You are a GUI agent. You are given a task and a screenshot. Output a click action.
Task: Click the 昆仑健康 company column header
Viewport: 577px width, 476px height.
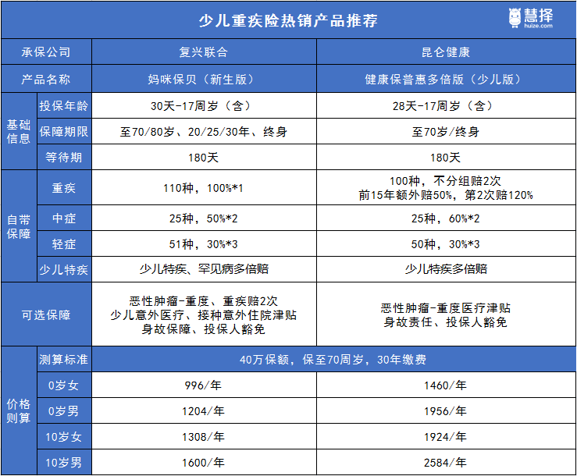446,52
